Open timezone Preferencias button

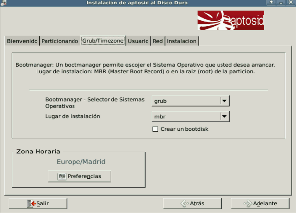tap(79, 176)
